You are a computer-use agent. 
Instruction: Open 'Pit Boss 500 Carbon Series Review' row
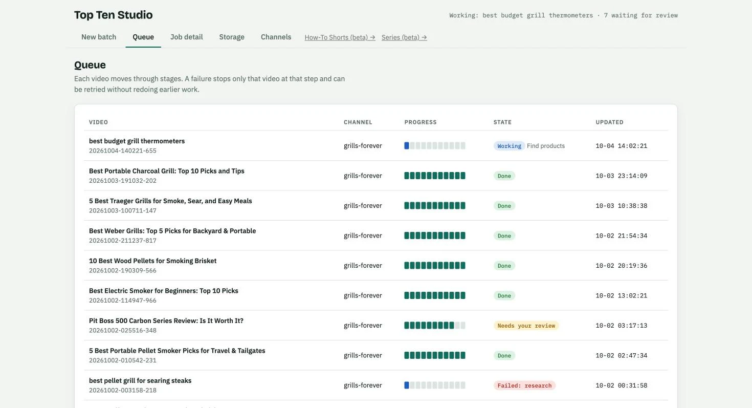point(376,326)
